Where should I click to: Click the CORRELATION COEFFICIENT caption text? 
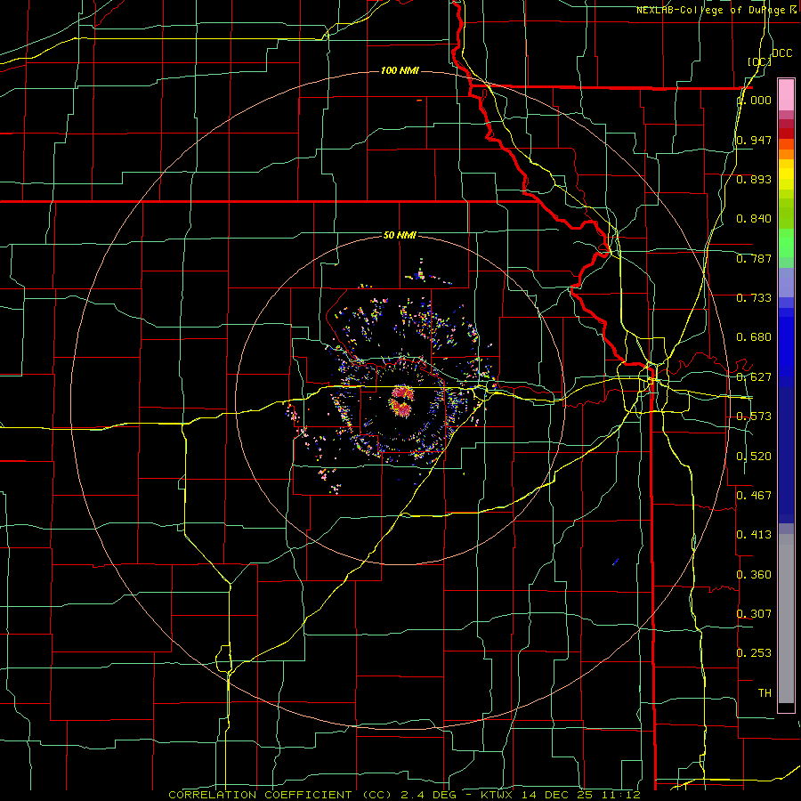pyautogui.click(x=261, y=795)
